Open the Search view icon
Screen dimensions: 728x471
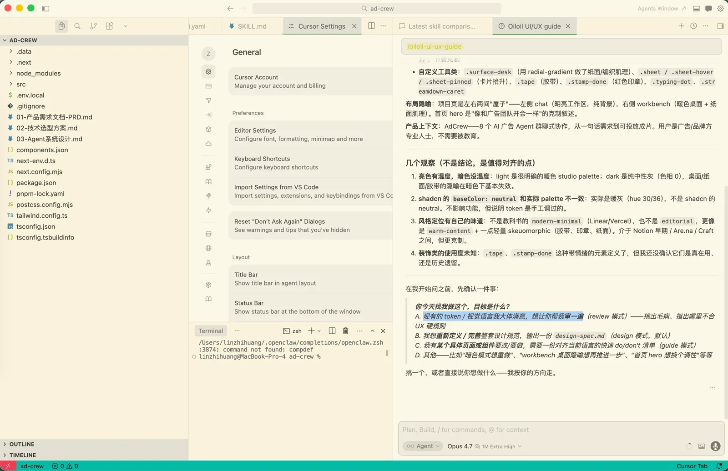[x=77, y=26]
